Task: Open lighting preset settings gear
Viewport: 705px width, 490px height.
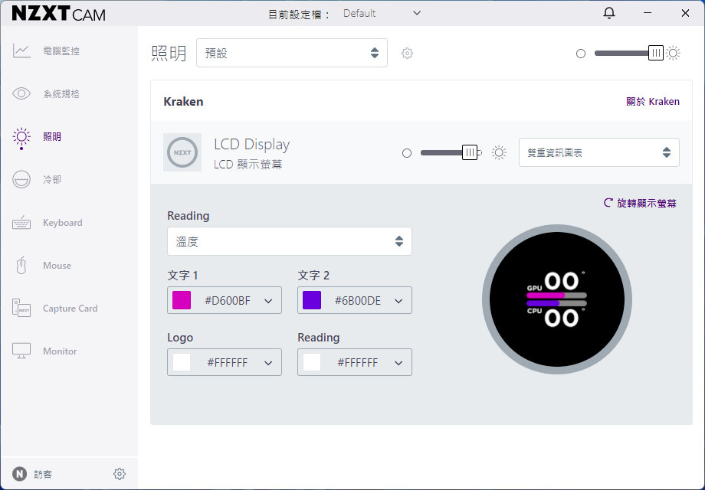Action: pyautogui.click(x=407, y=53)
